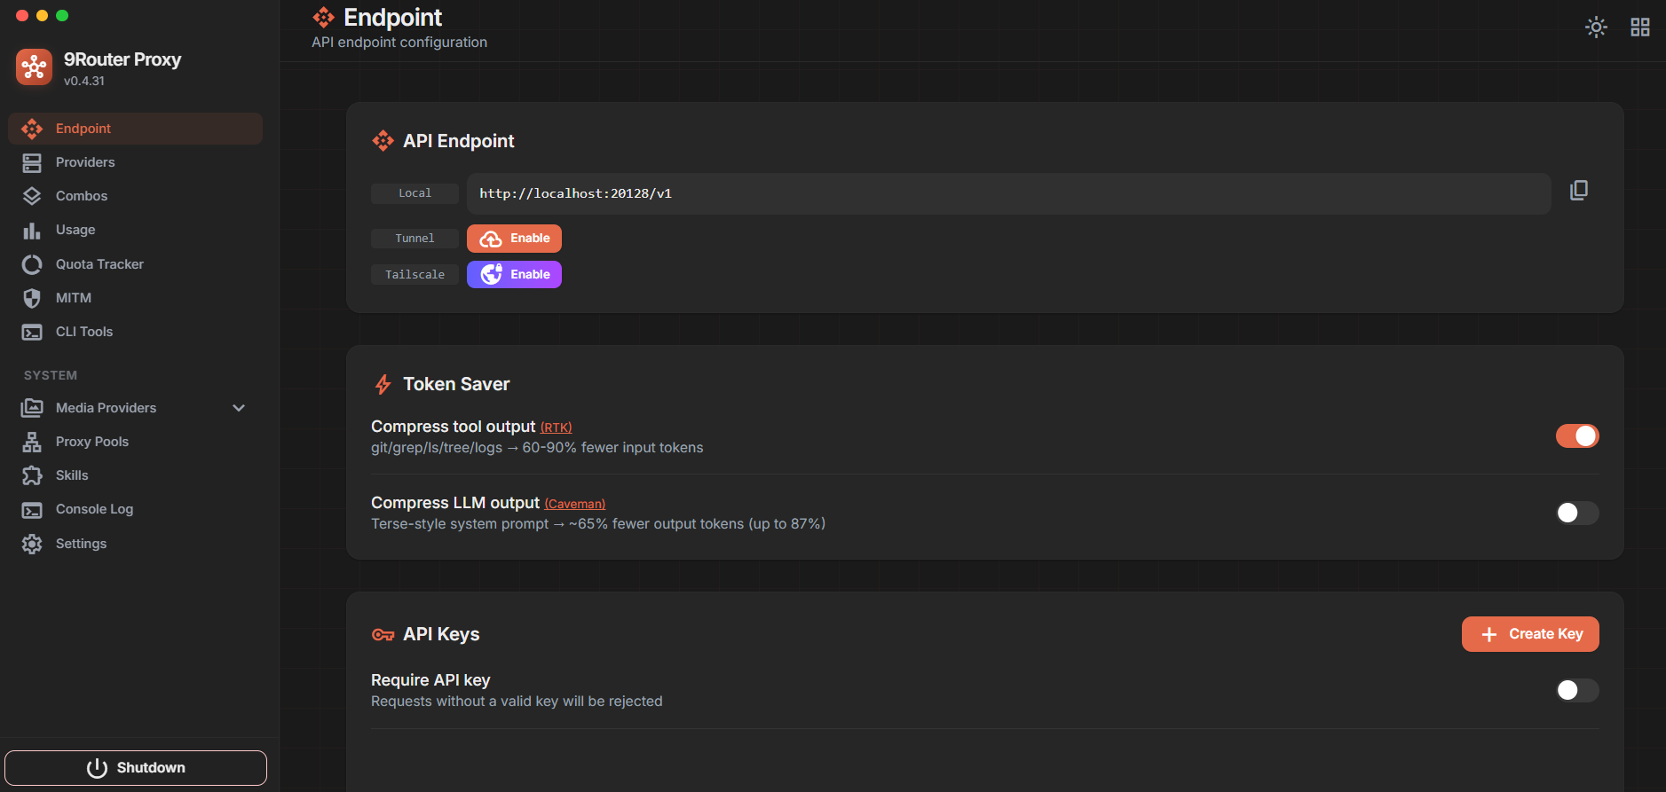Click the "API Keys" heading
The width and height of the screenshot is (1666, 792).
pos(441,634)
